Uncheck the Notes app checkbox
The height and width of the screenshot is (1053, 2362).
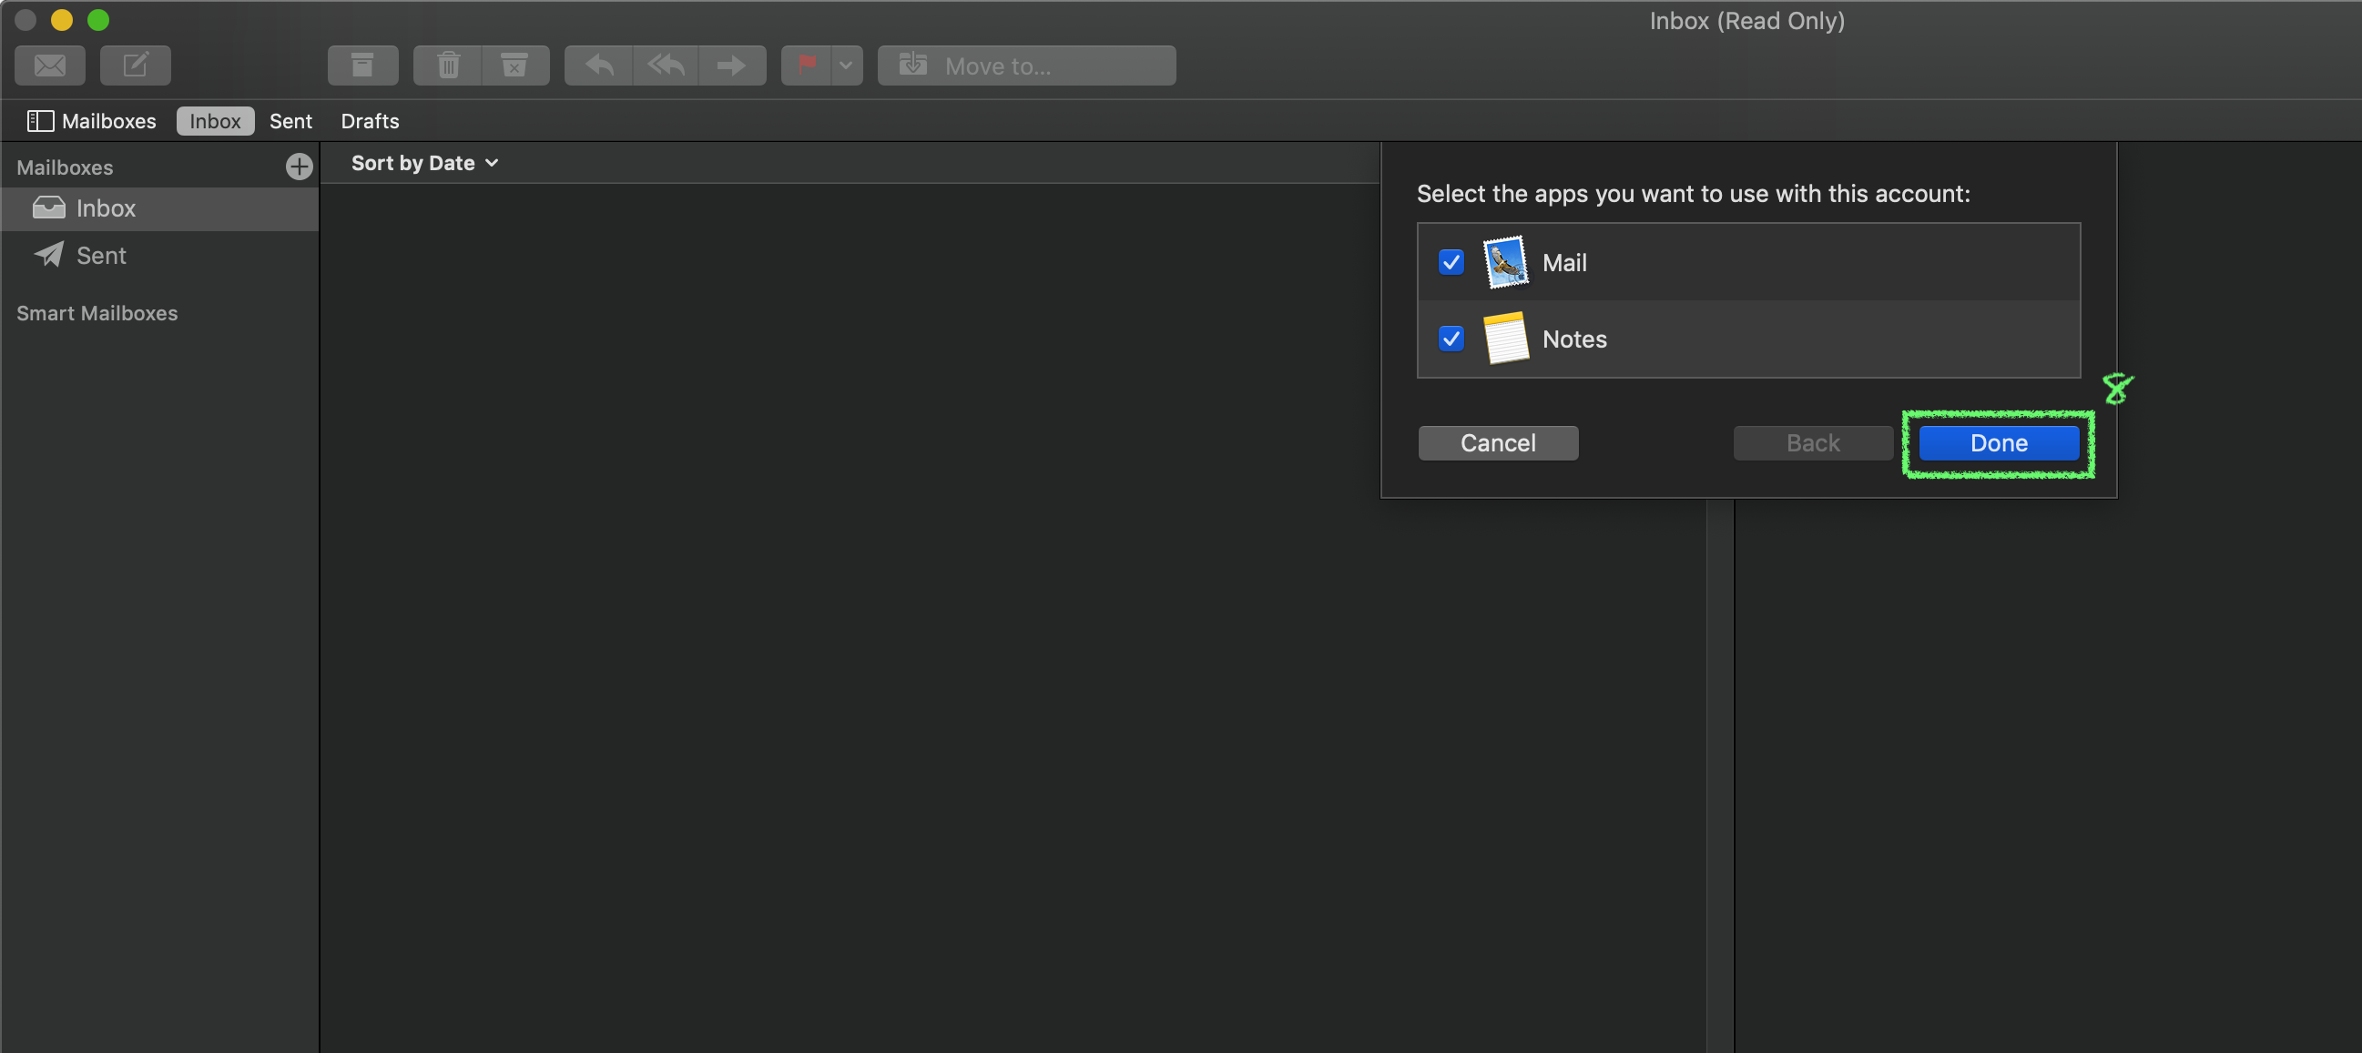[x=1451, y=339]
